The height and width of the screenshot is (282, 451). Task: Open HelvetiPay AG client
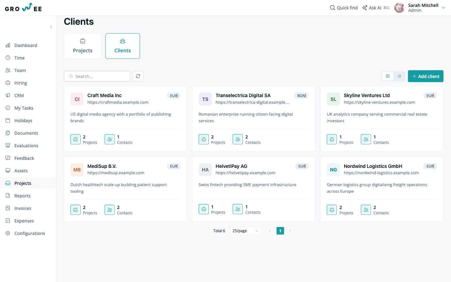[x=231, y=166]
